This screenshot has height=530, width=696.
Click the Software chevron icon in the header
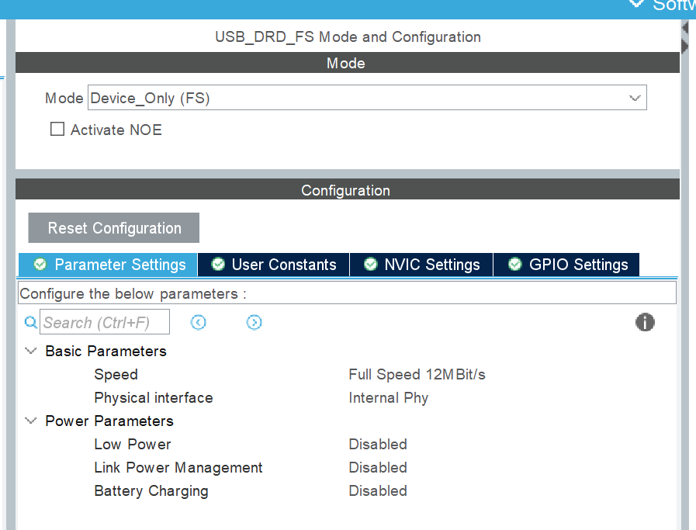(x=636, y=5)
